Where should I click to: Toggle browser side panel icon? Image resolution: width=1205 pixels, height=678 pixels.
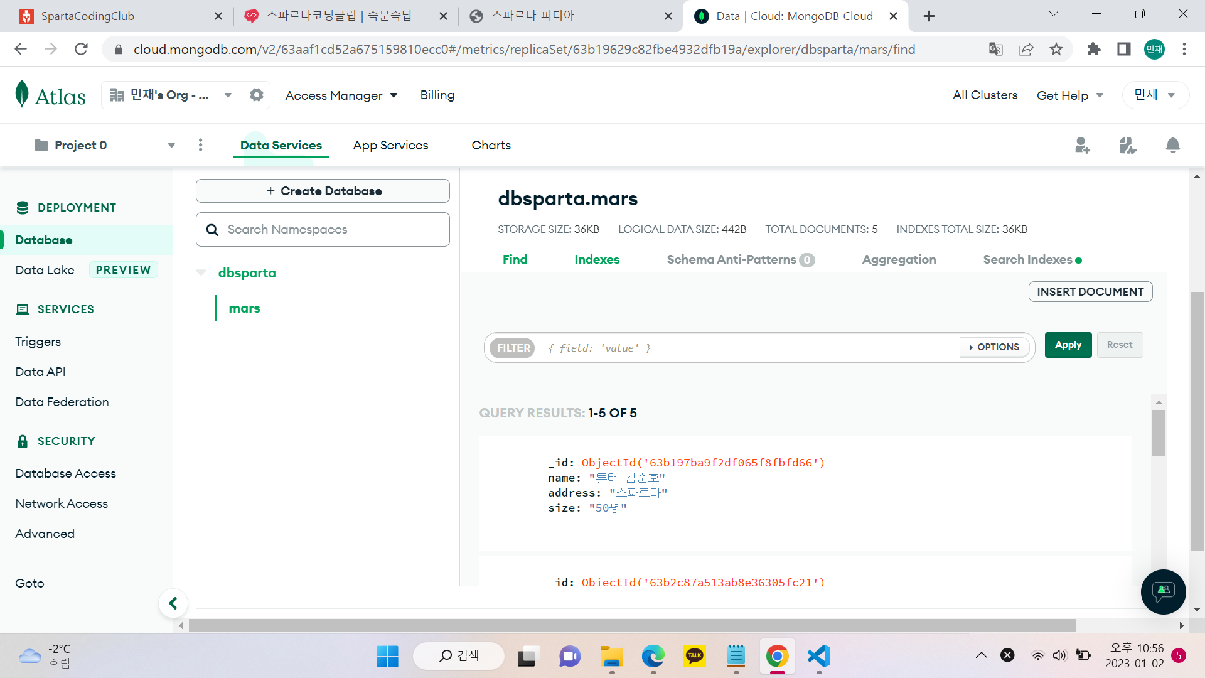click(x=1124, y=49)
